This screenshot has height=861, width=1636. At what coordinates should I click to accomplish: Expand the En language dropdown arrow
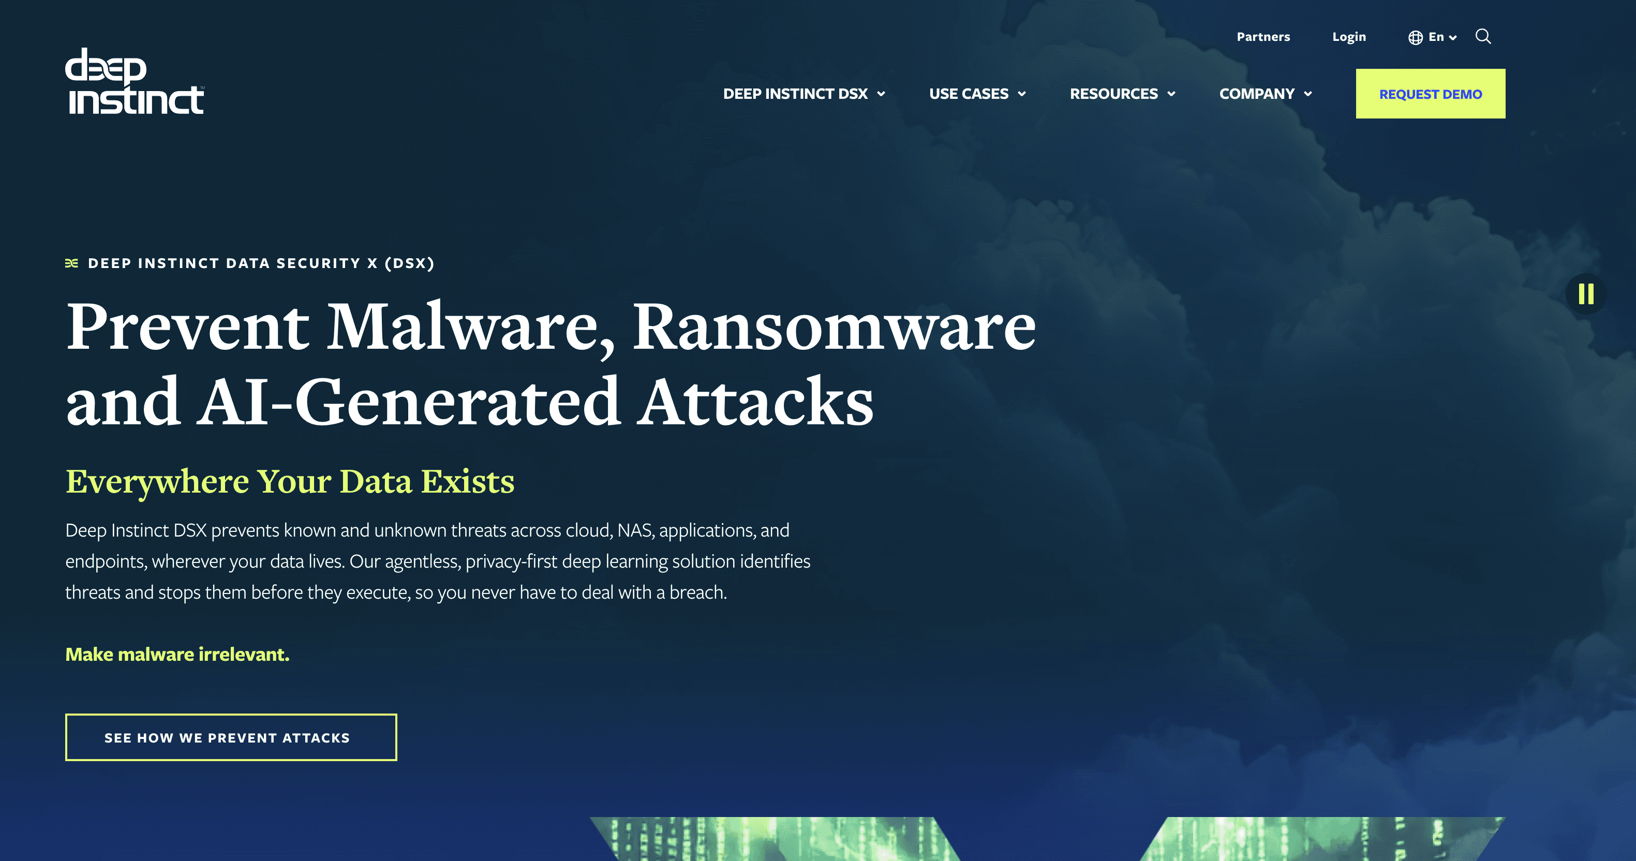1452,37
